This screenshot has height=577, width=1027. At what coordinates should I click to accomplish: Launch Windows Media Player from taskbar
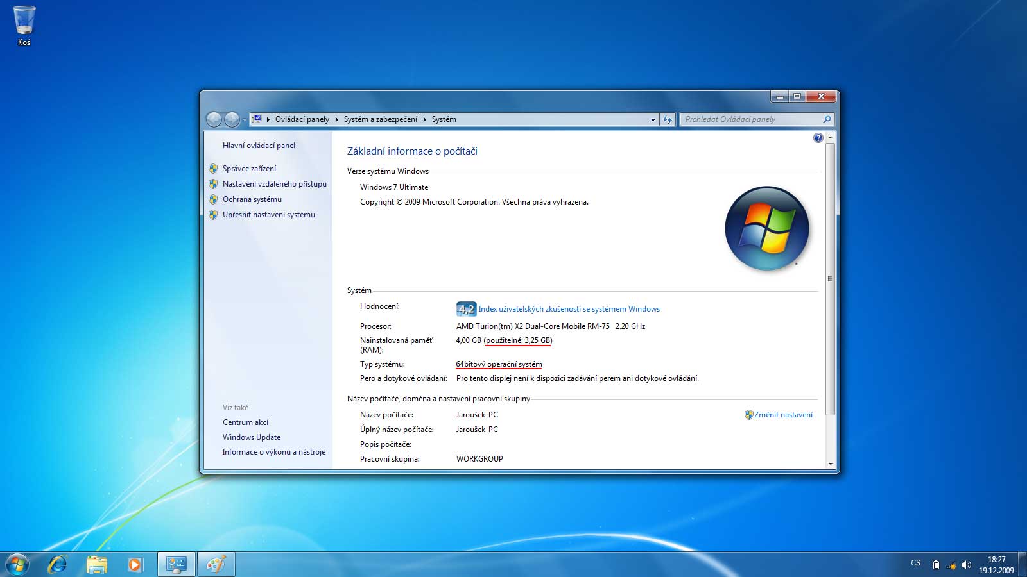click(135, 564)
